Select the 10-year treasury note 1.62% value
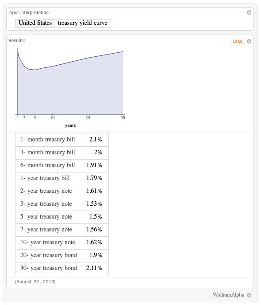The height and width of the screenshot is (305, 261). (x=94, y=242)
